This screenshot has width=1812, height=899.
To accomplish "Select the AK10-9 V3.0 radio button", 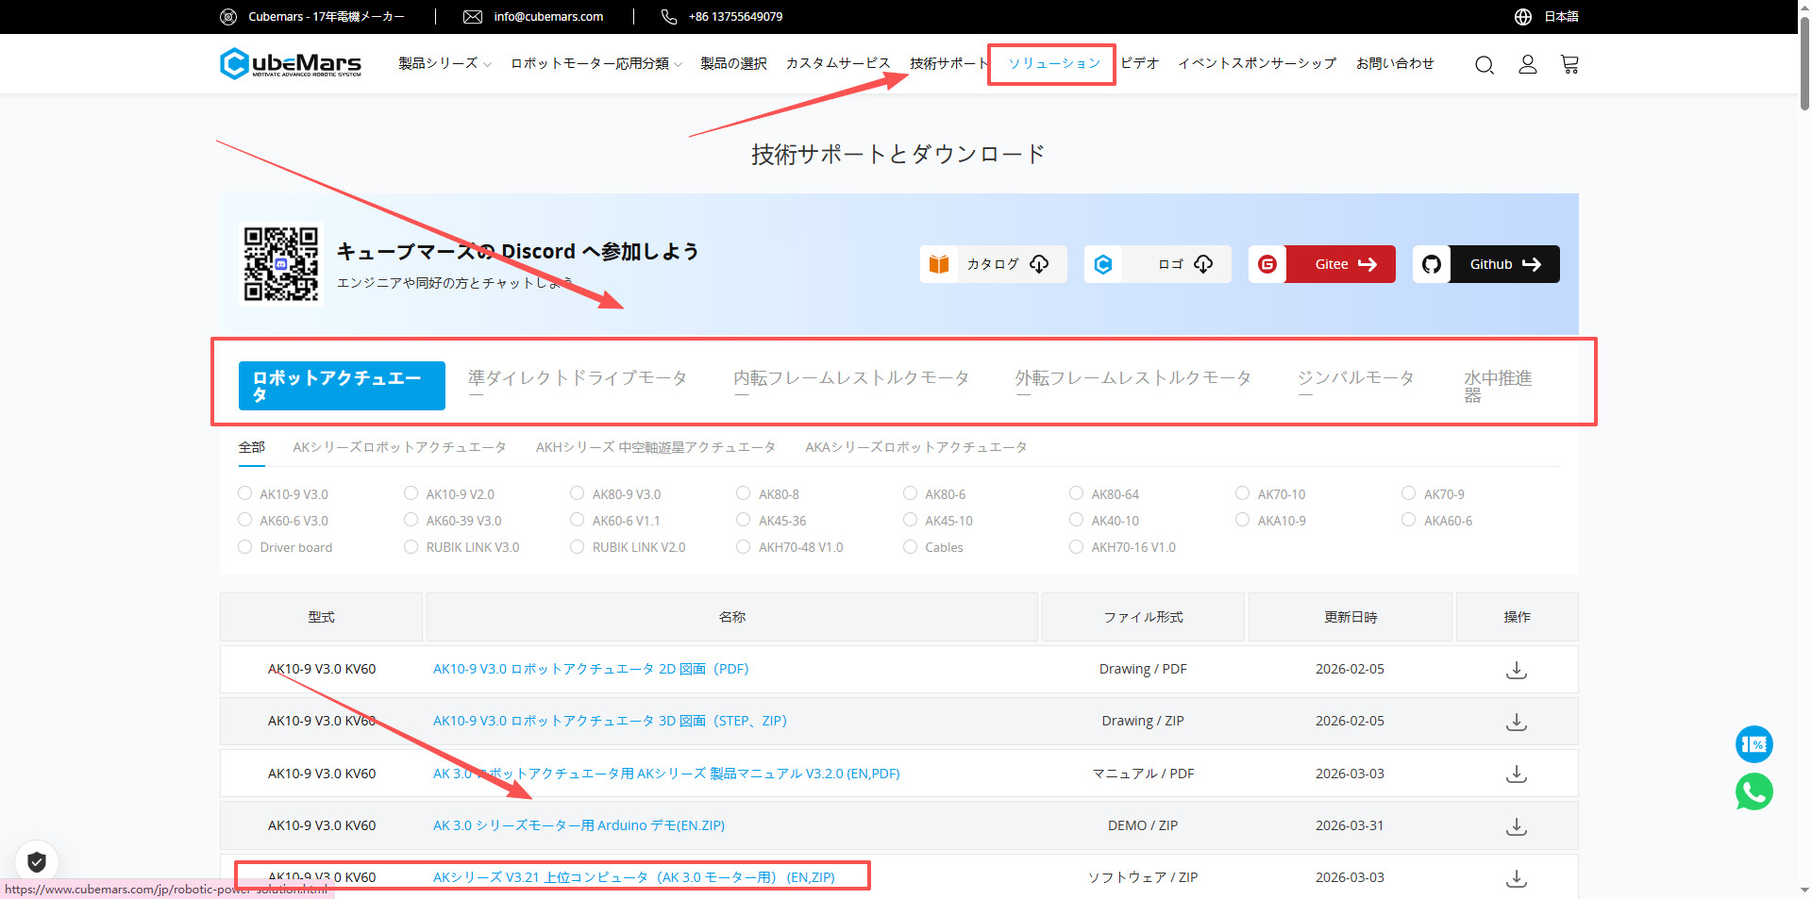I will (245, 493).
